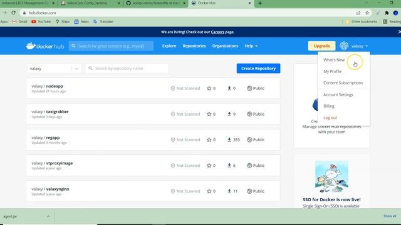Expand the agent.jar download options chevron

tap(48, 216)
